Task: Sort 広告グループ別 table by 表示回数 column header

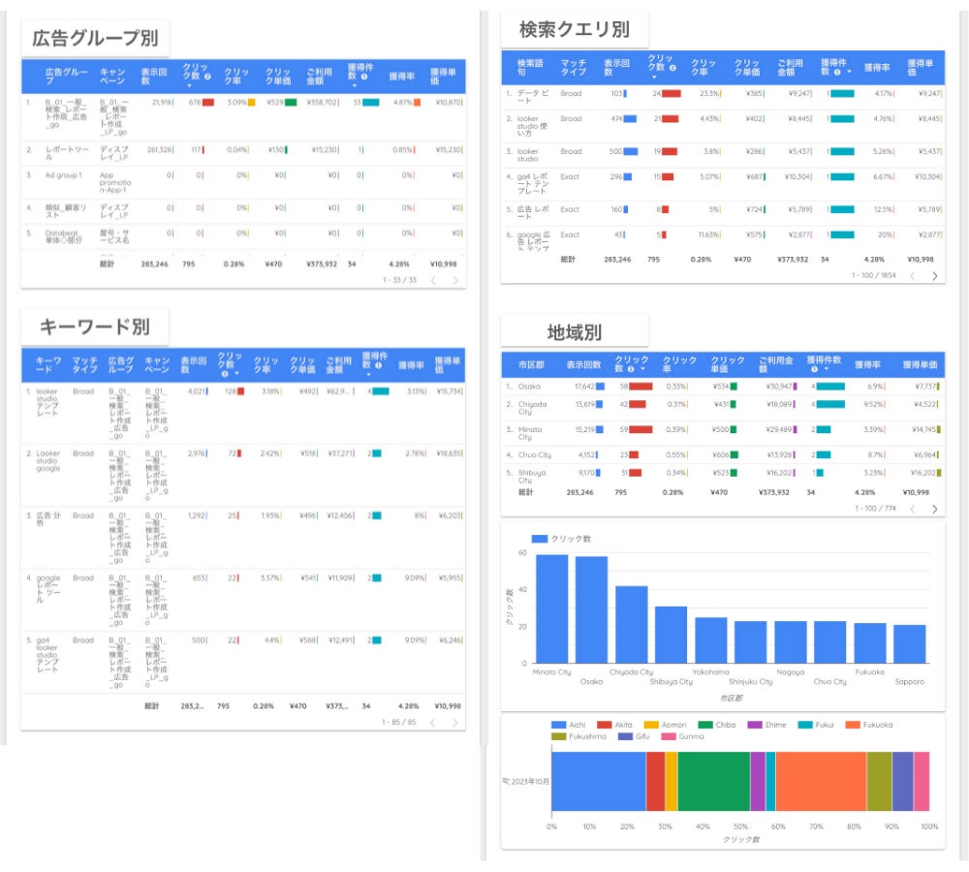Action: 154,77
